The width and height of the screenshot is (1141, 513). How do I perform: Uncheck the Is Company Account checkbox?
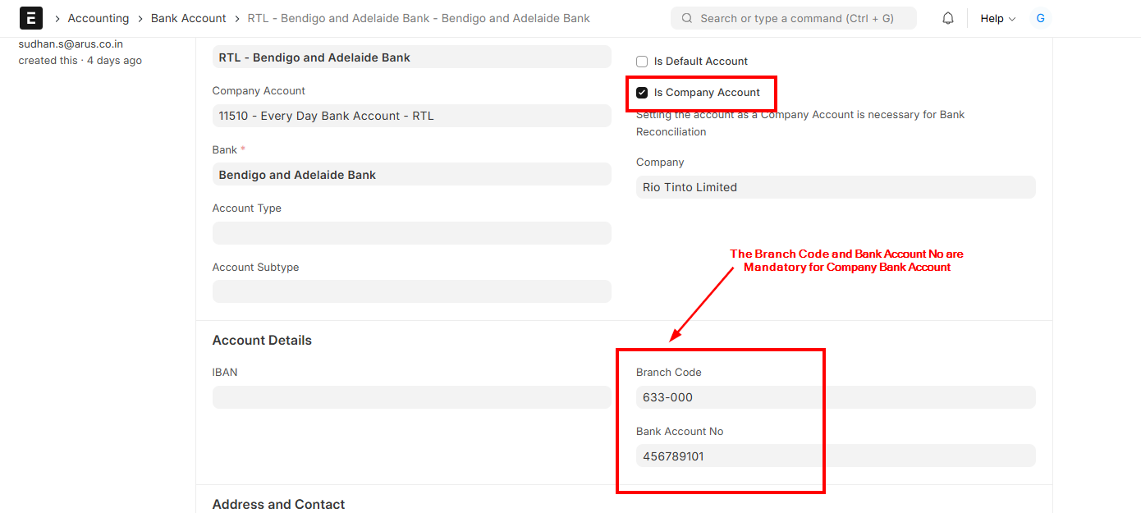642,93
